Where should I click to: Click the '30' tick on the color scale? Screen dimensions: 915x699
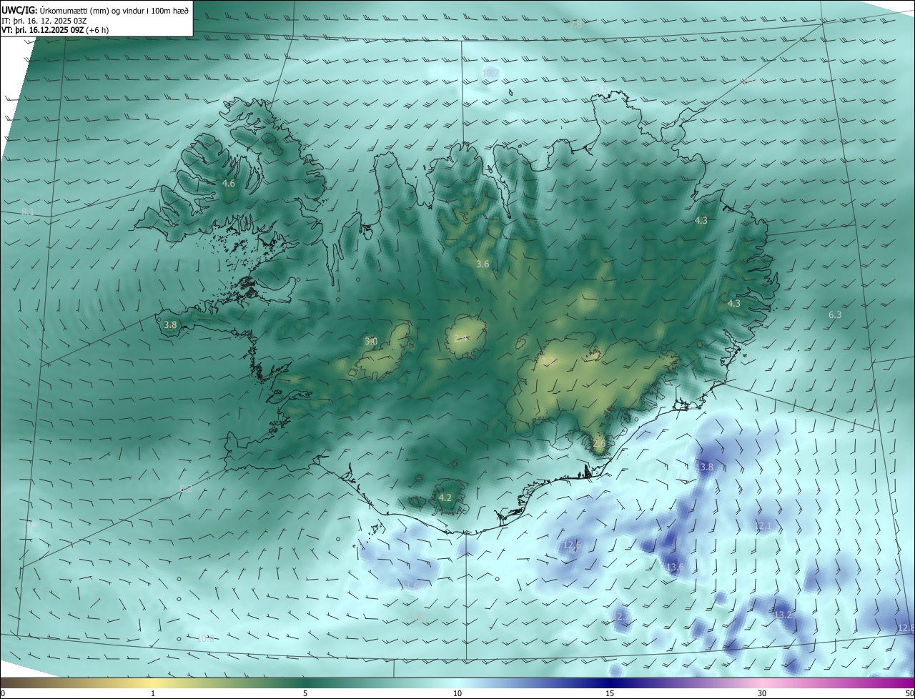click(x=762, y=694)
